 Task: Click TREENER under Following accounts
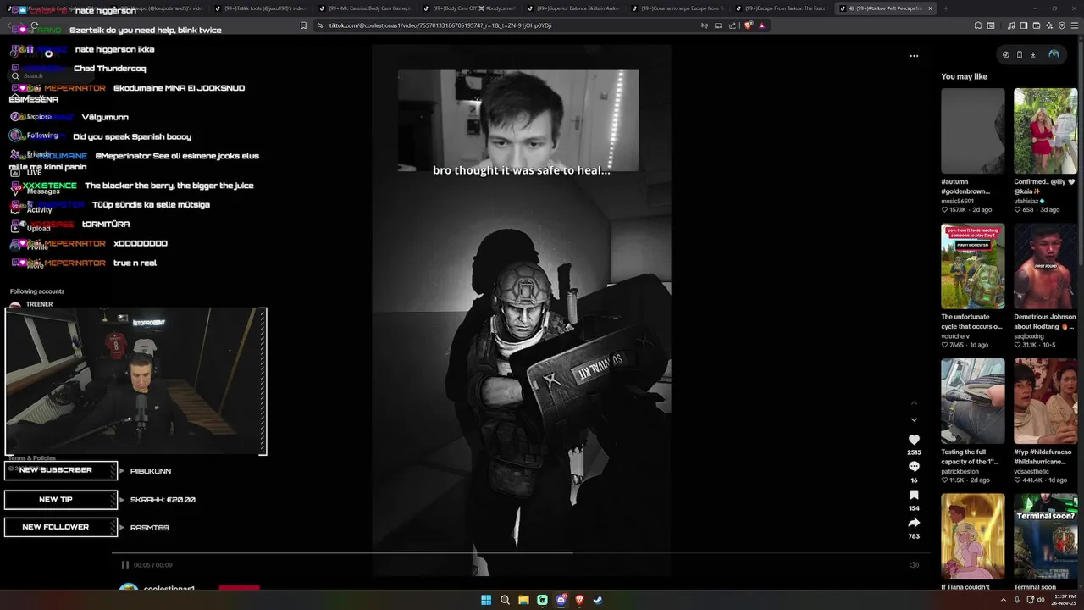pyautogui.click(x=39, y=304)
